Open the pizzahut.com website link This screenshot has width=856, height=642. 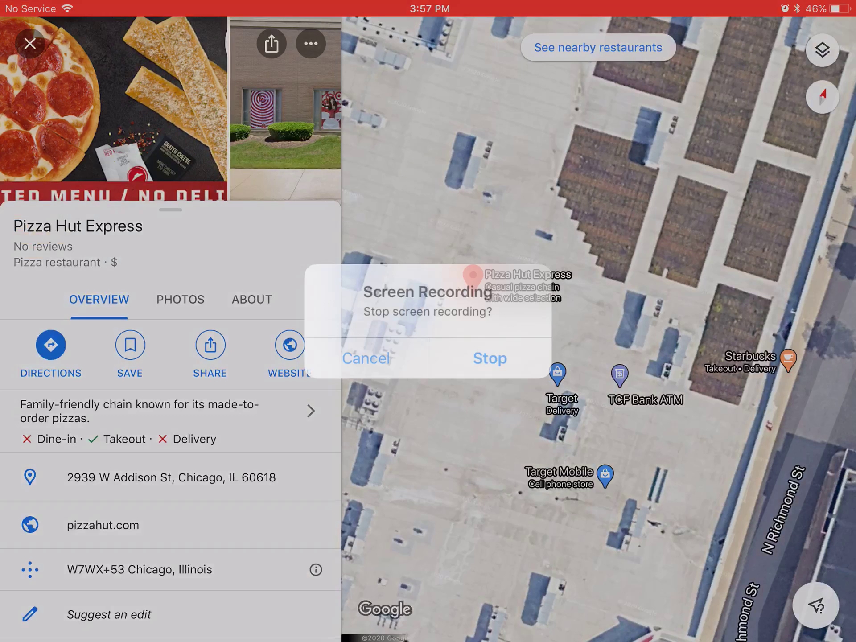pyautogui.click(x=103, y=525)
